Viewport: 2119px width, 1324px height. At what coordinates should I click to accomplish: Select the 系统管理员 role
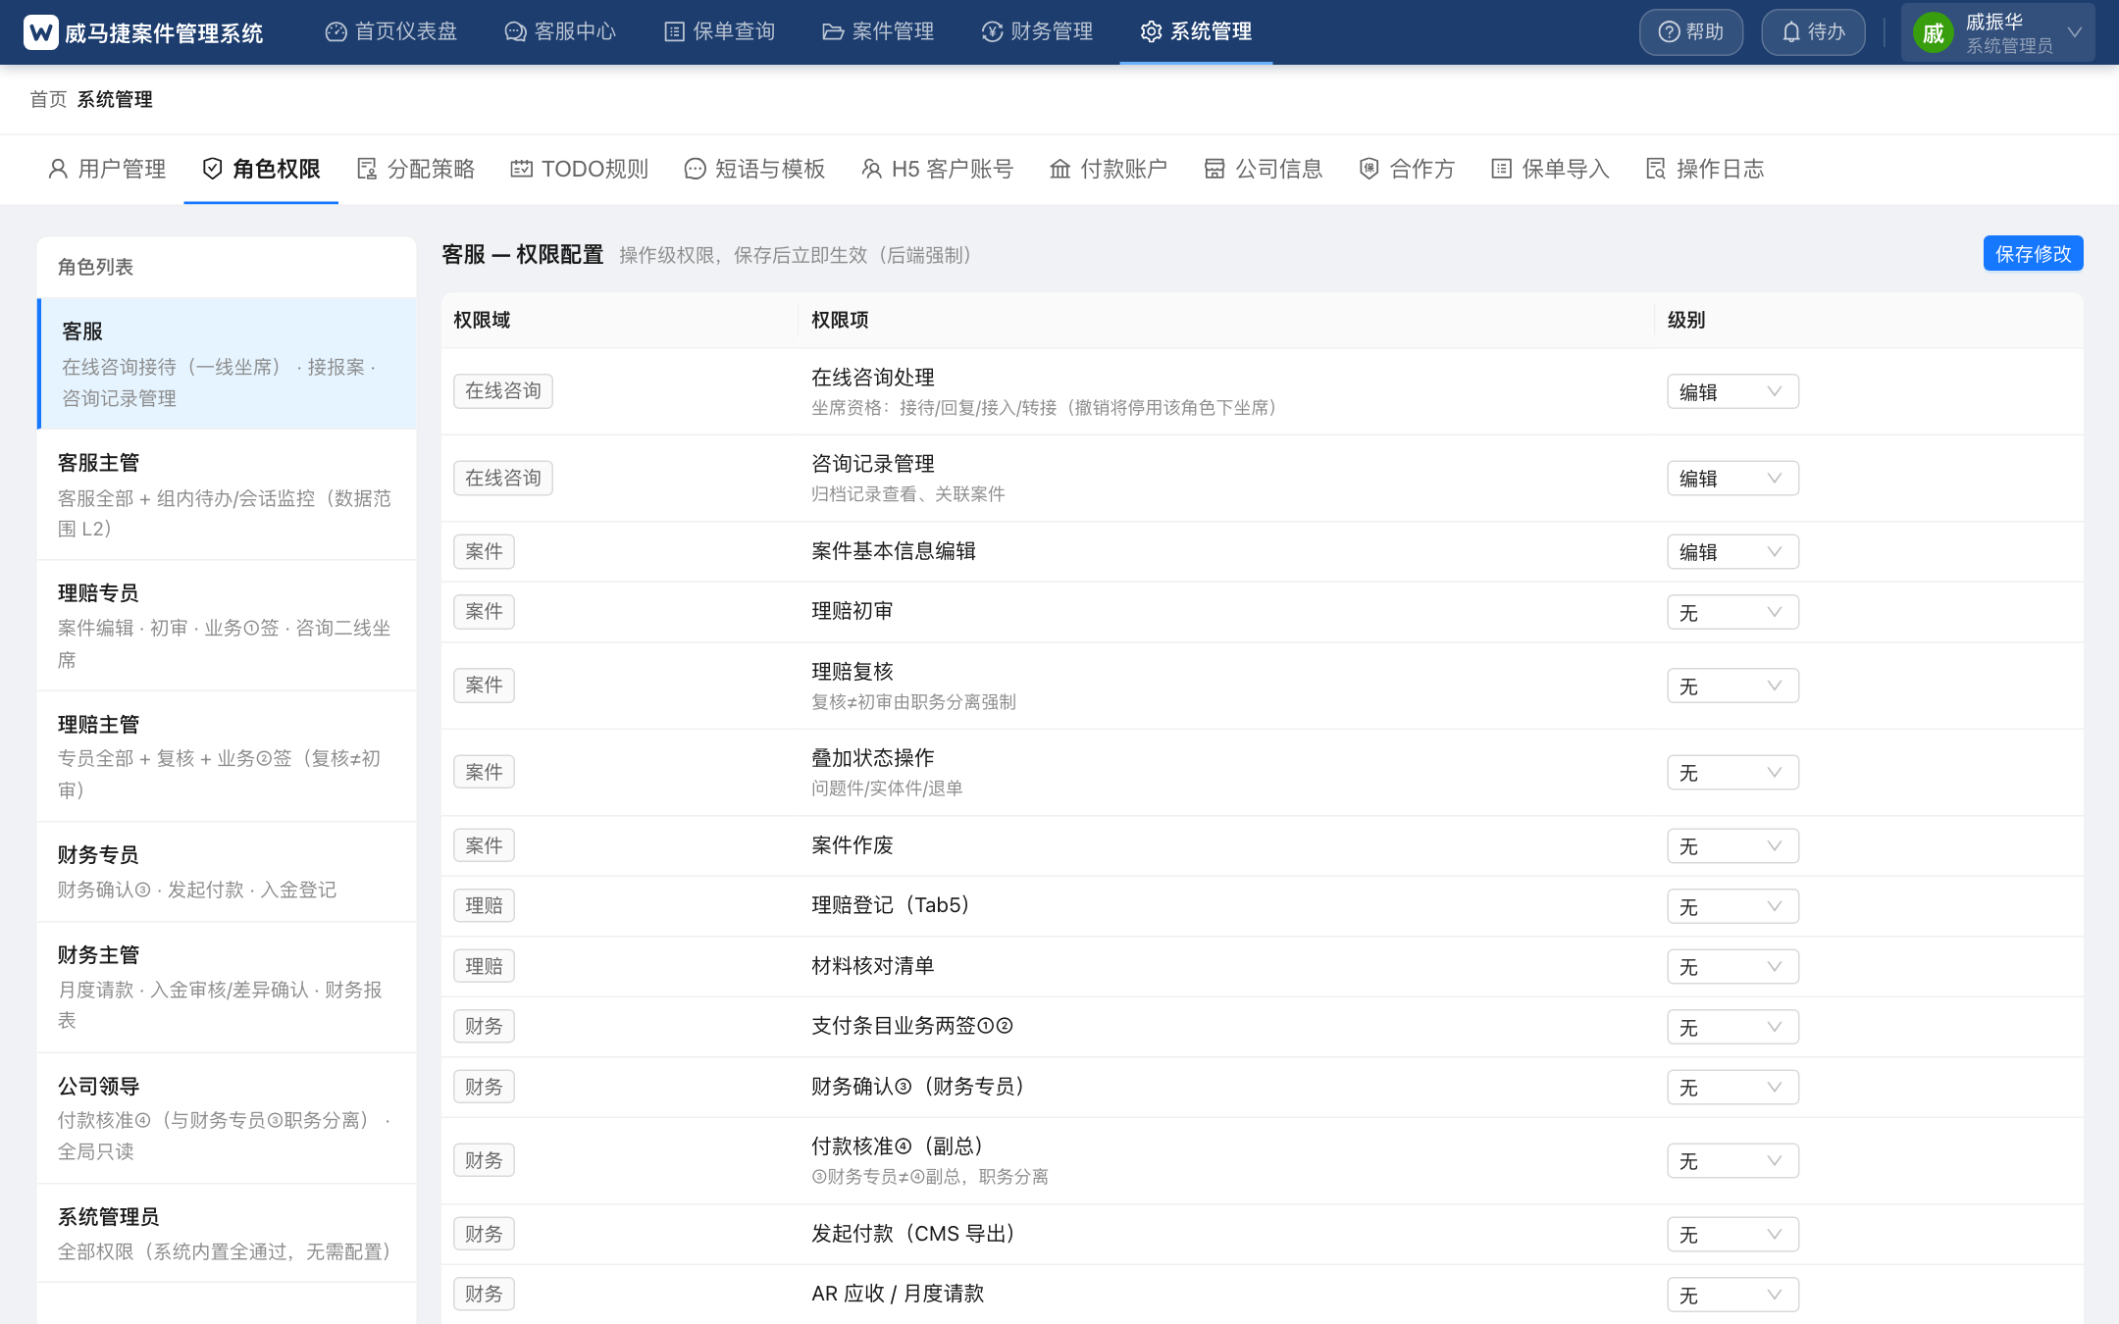tap(227, 1234)
